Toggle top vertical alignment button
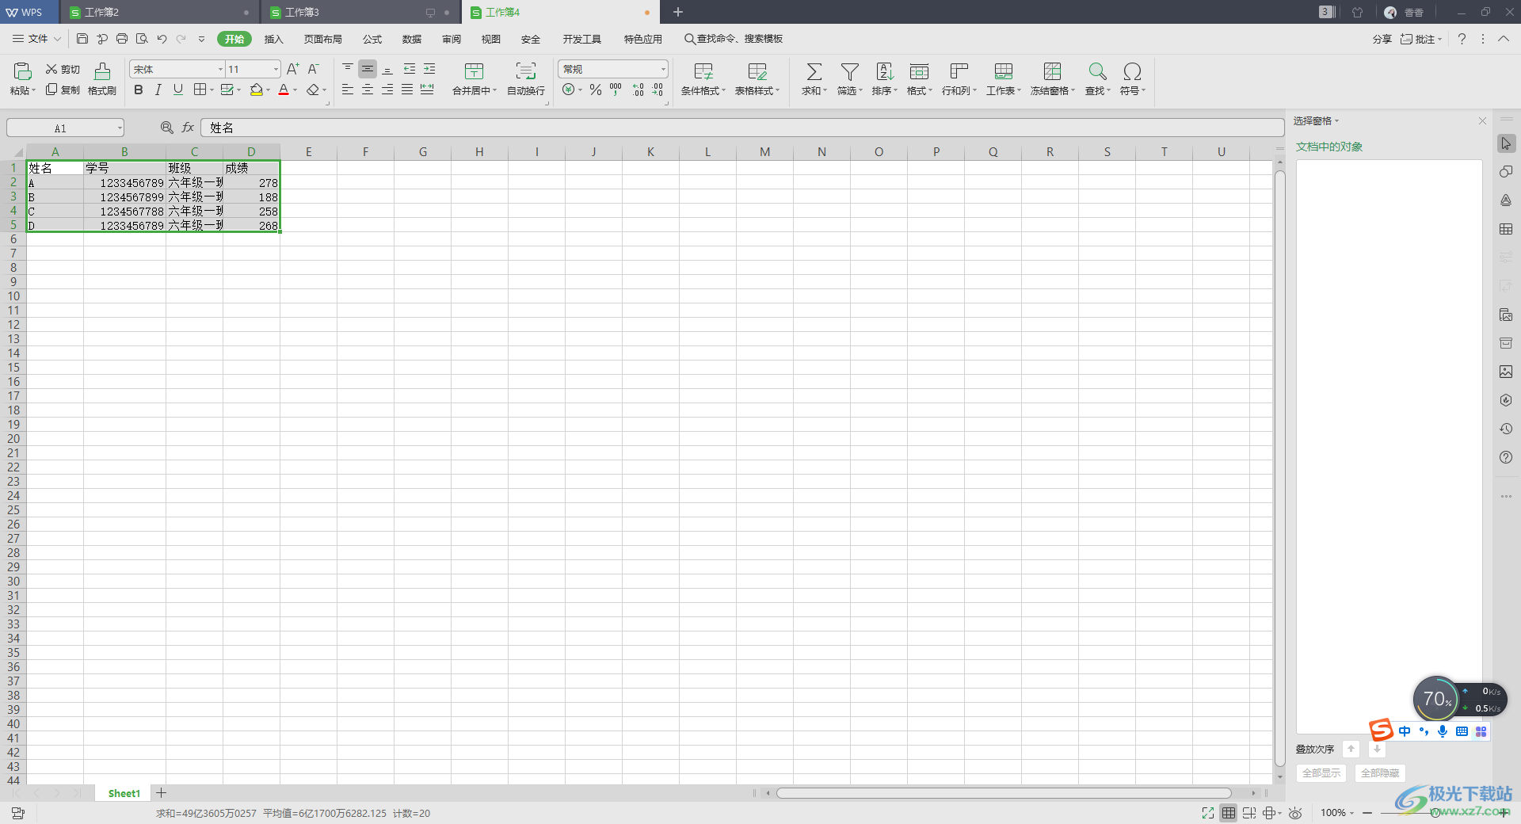 pyautogui.click(x=348, y=69)
